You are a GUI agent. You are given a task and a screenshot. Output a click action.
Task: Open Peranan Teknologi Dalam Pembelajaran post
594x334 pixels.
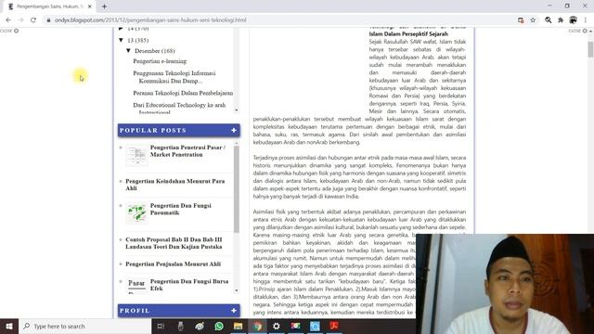(x=183, y=93)
